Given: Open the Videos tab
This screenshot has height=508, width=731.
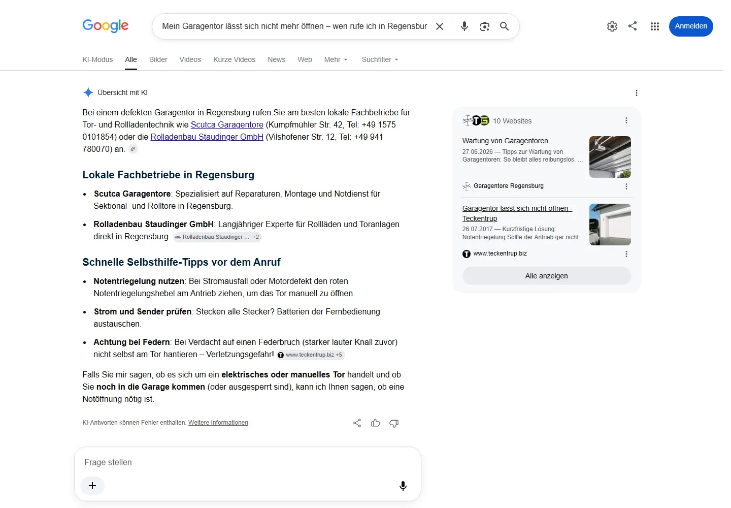Looking at the screenshot, I should 190,59.
